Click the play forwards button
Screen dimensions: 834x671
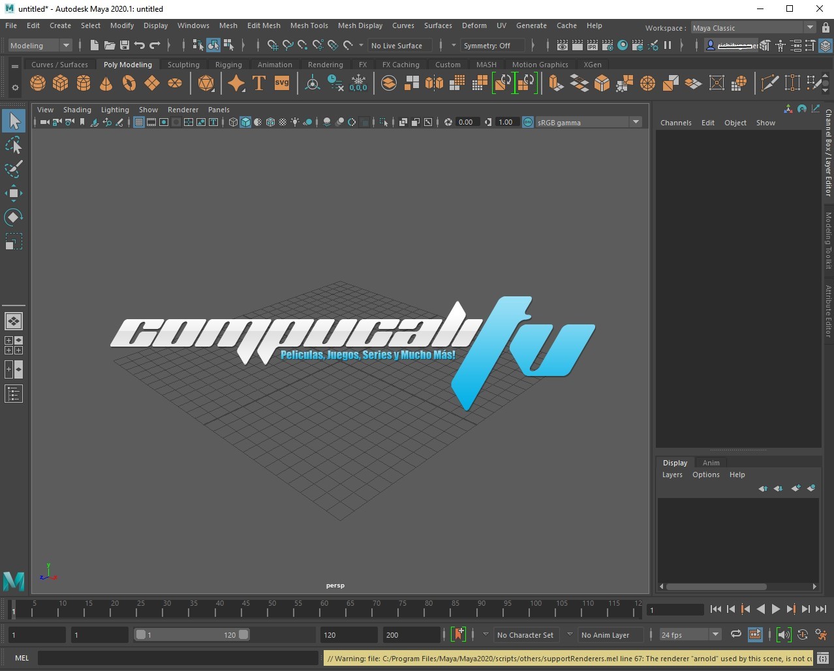pyautogui.click(x=776, y=609)
